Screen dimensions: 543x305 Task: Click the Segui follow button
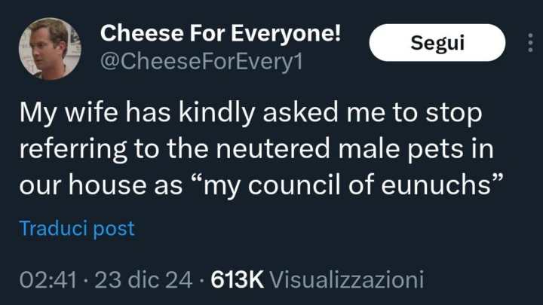pos(437,43)
